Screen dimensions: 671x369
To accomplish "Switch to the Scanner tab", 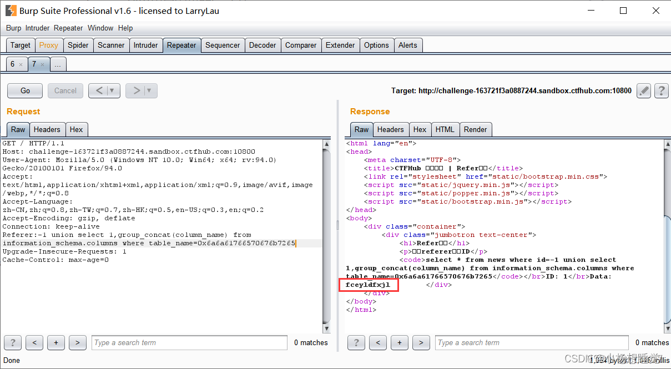I will point(111,46).
